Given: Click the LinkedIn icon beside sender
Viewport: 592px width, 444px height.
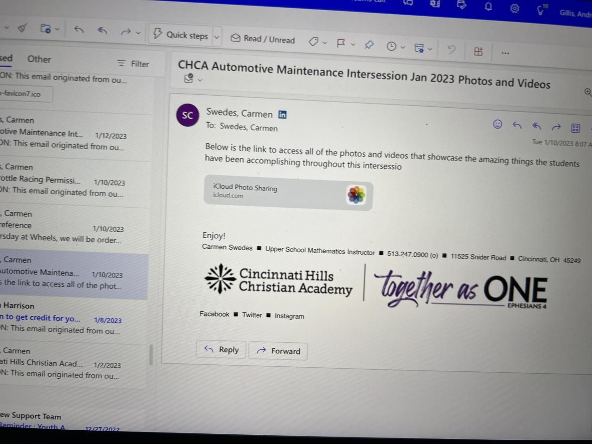Looking at the screenshot, I should pos(282,115).
